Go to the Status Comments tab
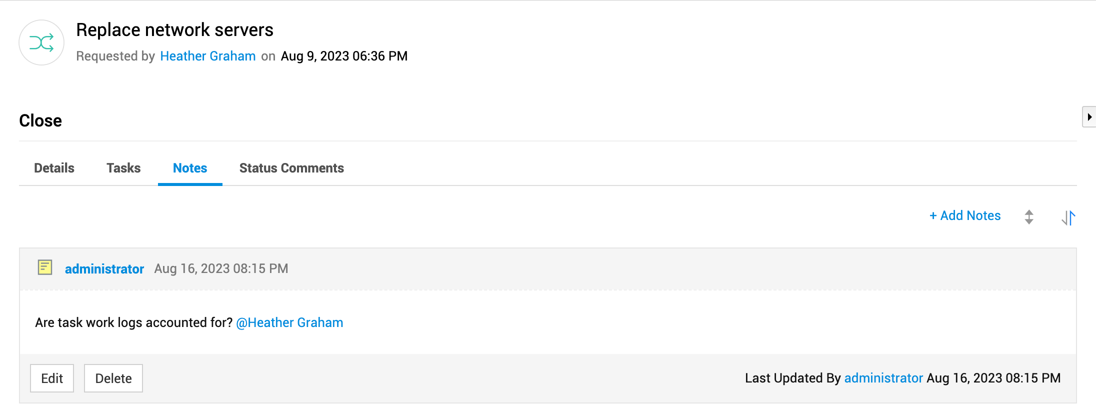 pyautogui.click(x=291, y=168)
